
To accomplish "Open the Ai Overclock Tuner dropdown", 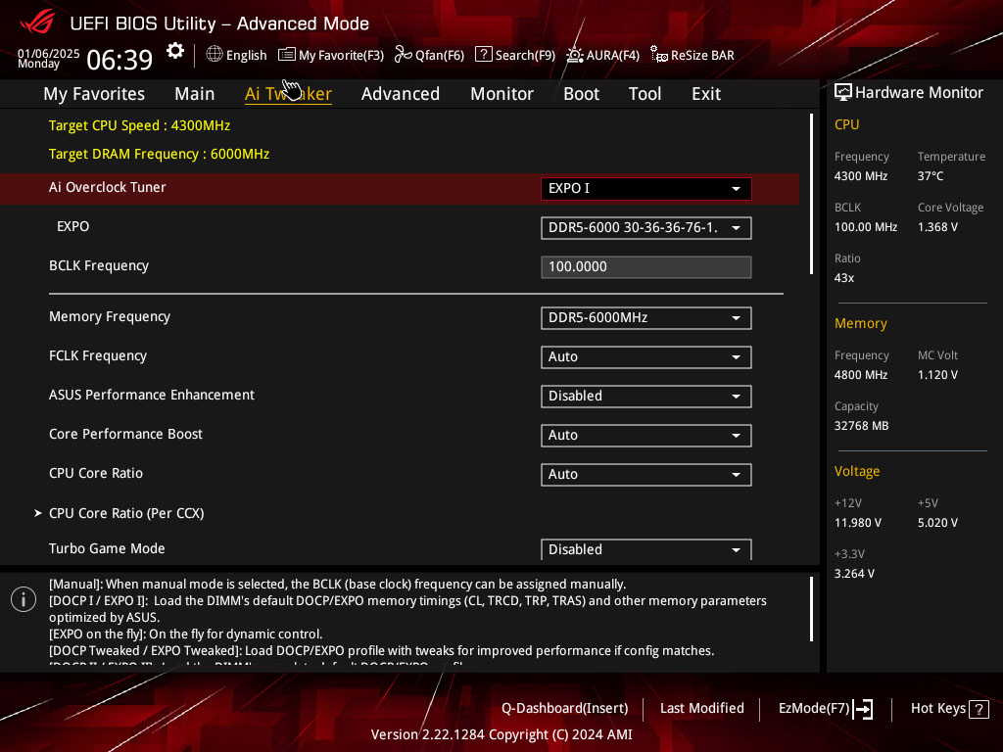I will pos(646,189).
